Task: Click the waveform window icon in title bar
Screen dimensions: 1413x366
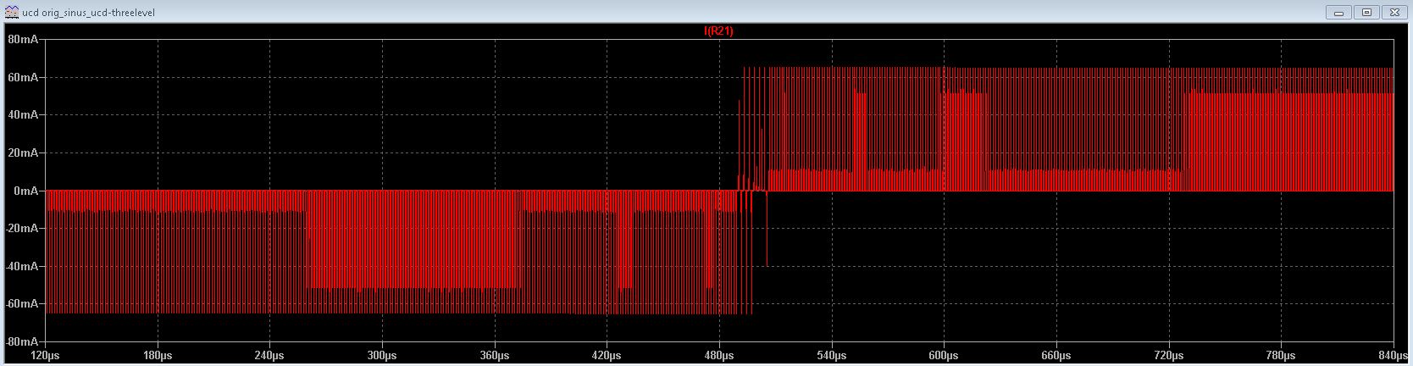Action: point(12,13)
